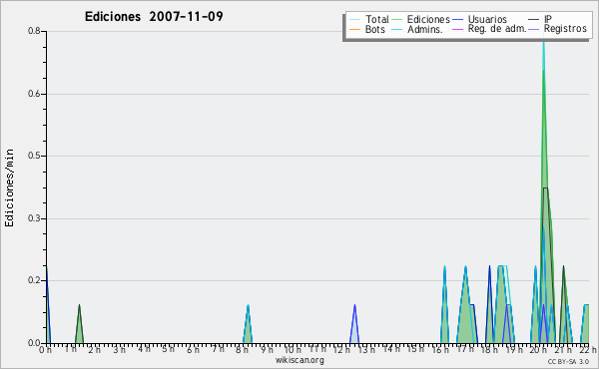Image resolution: width=599 pixels, height=369 pixels.
Task: Click the y-axis value 0.2
Action: click(x=34, y=280)
